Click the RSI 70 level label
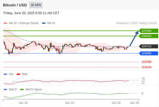Screen dimensions: 159x107 [143, 79]
